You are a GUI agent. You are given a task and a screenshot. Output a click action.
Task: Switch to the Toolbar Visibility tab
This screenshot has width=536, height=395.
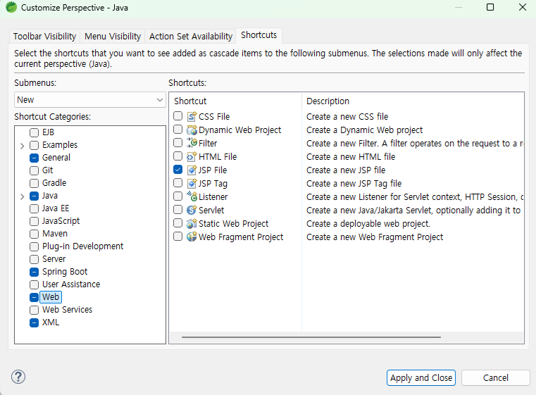point(44,36)
